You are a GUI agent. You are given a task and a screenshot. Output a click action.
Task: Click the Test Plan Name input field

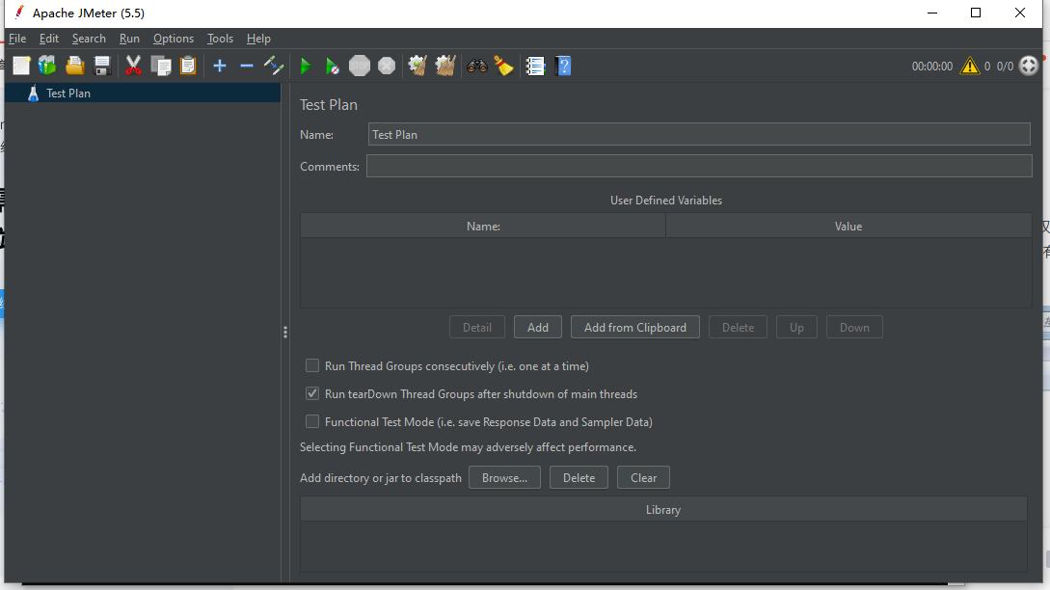click(x=699, y=134)
